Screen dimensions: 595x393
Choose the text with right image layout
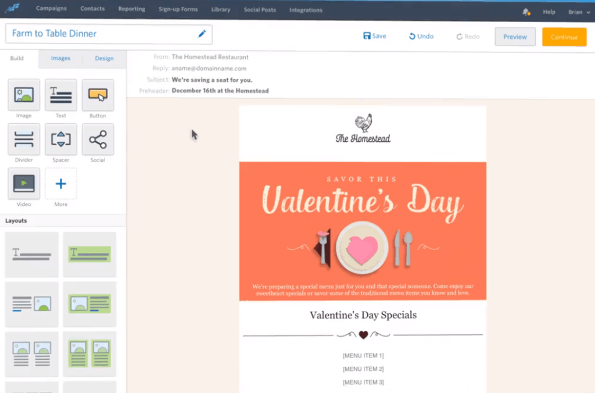pos(32,304)
